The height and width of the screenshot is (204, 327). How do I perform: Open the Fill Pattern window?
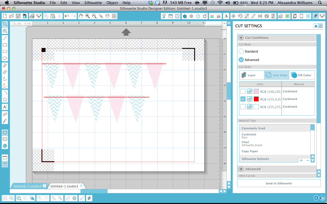point(177,16)
